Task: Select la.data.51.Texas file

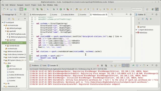Action: 15,78
